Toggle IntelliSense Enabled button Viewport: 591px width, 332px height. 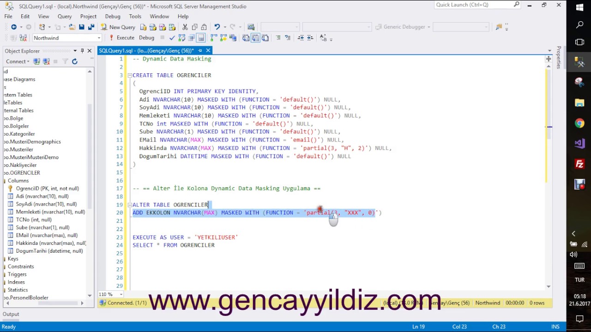pos(201,38)
